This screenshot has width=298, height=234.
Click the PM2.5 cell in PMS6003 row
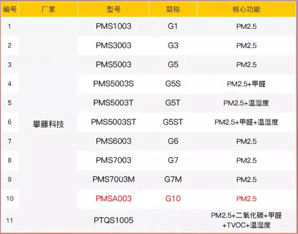(246, 141)
